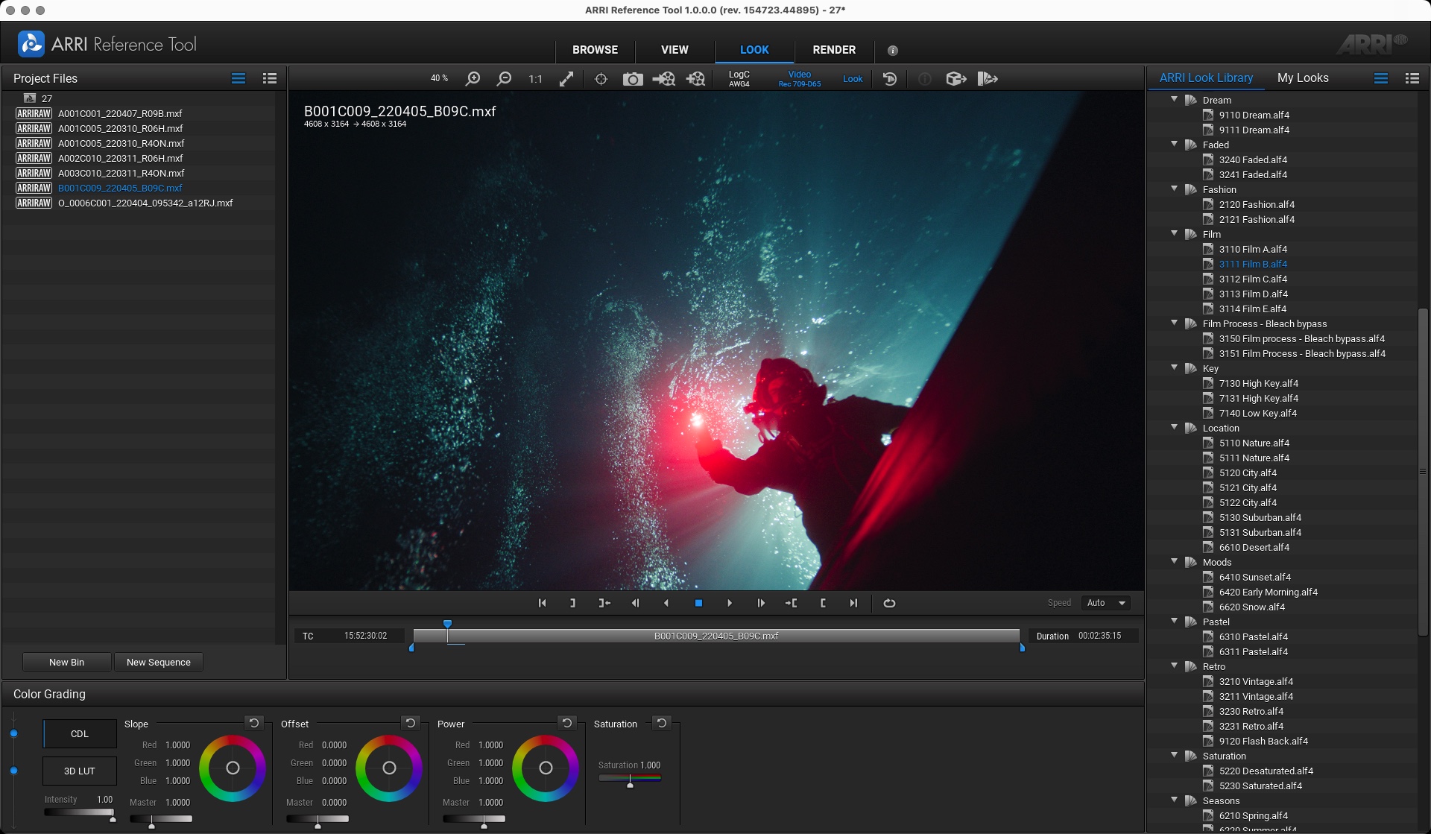Open the playback Speed Auto dropdown

1106,603
